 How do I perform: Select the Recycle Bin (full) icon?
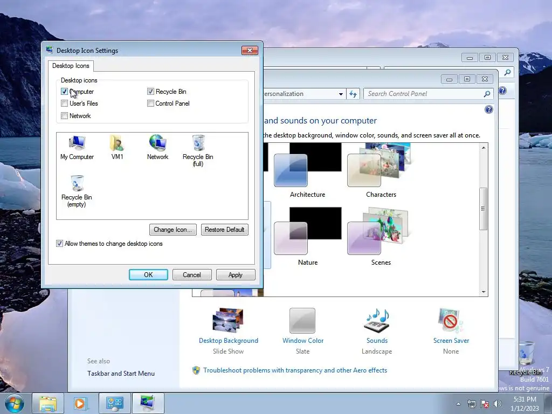coord(198,151)
